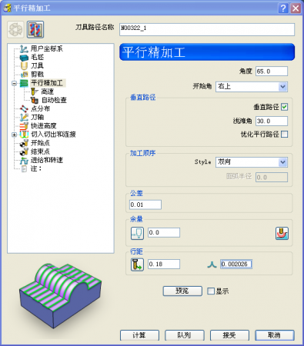Select the 结束点 end point icon
This screenshot has width=304, height=346.
click(24, 151)
